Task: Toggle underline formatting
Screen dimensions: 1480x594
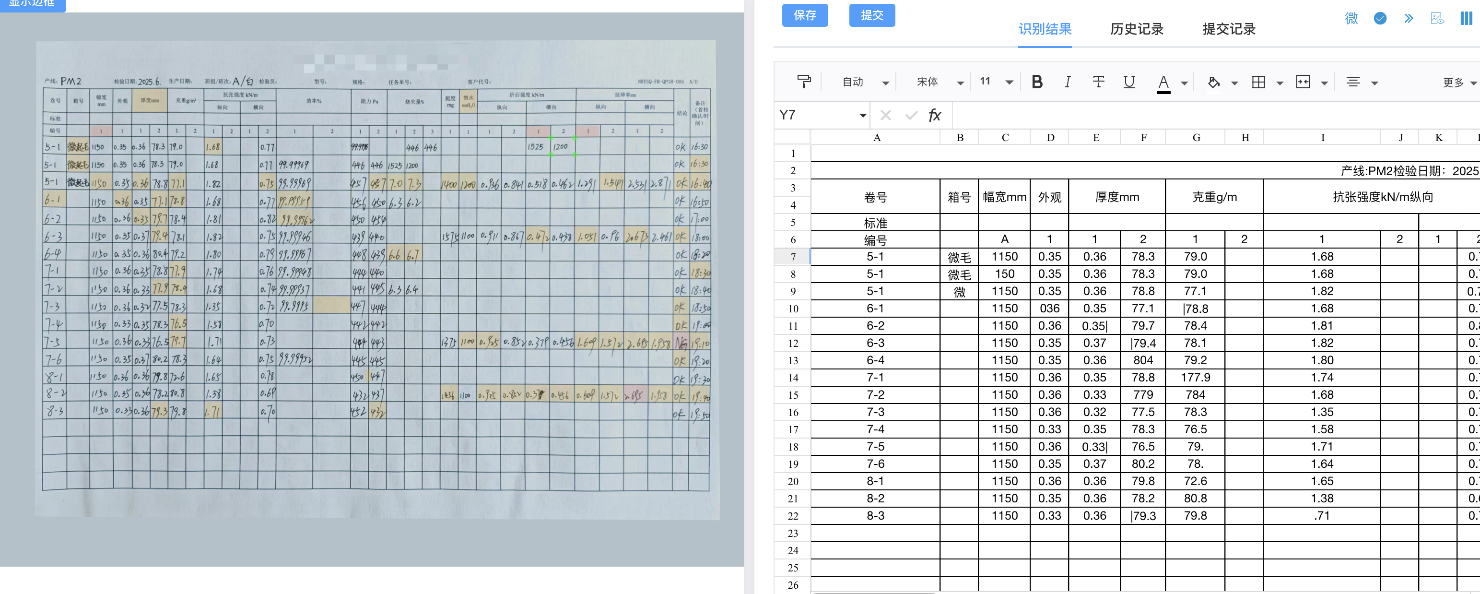Action: 1129,82
